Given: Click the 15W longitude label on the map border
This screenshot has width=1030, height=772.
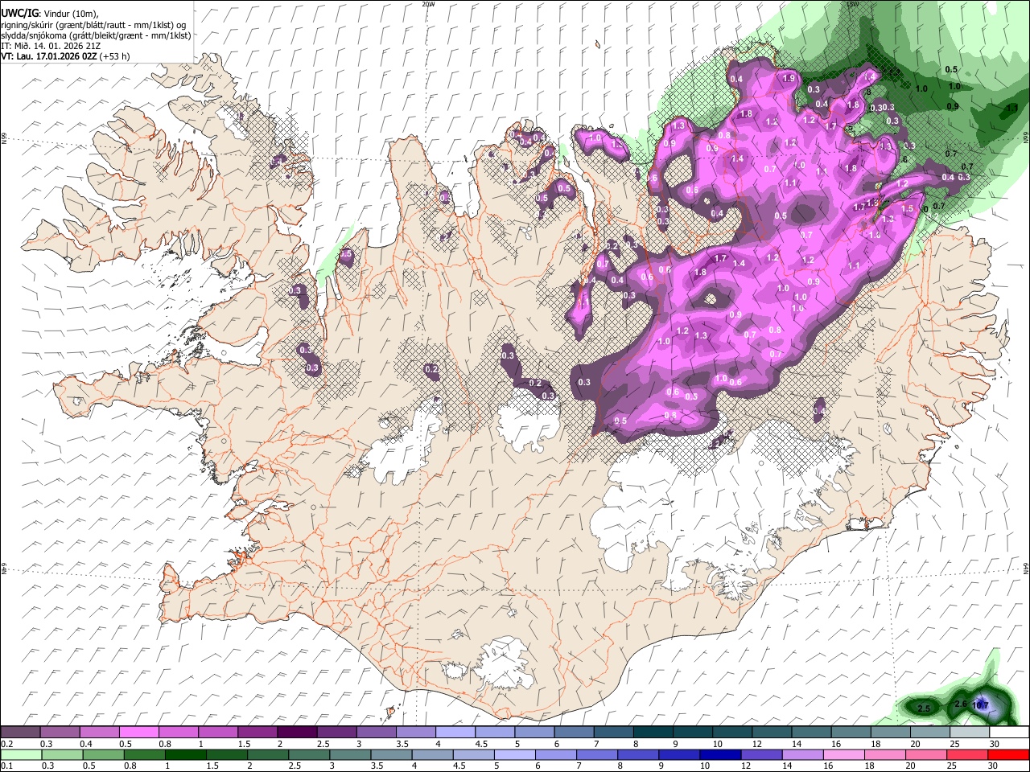Looking at the screenshot, I should click(853, 4).
